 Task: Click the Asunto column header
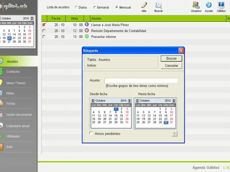158,18
